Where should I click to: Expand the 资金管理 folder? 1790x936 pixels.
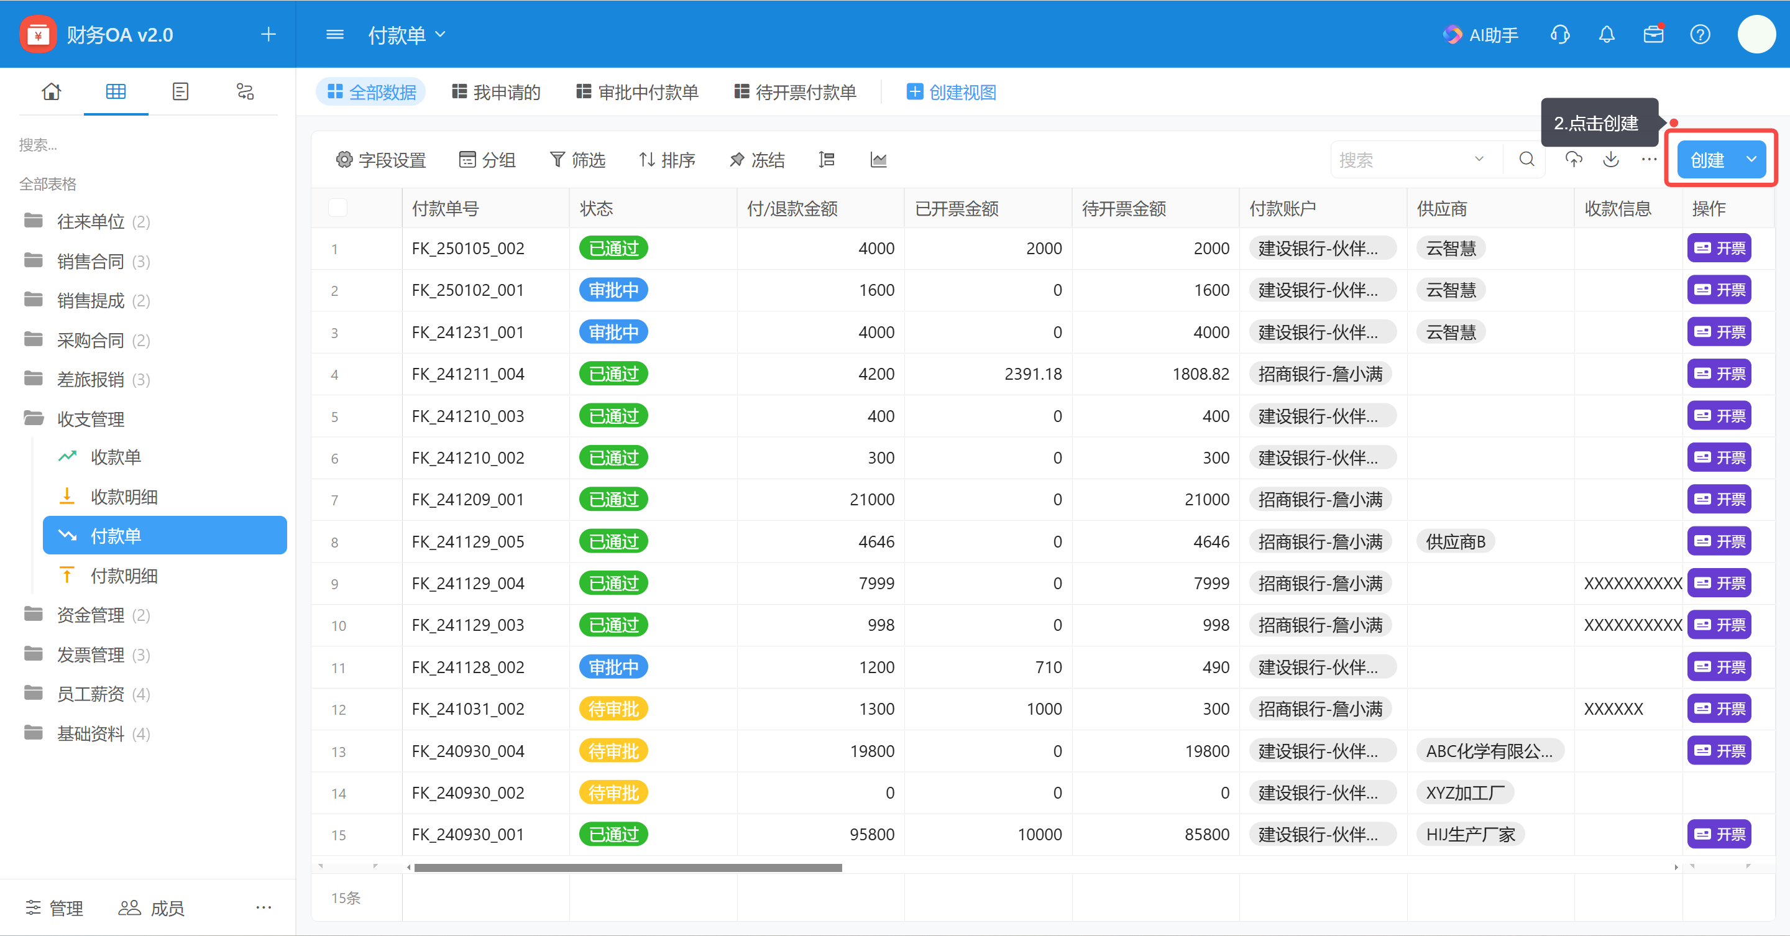[88, 615]
